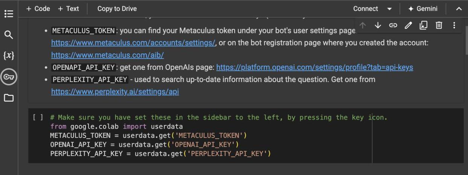
Task: Move cell up with arrow icon
Action: (x=362, y=25)
